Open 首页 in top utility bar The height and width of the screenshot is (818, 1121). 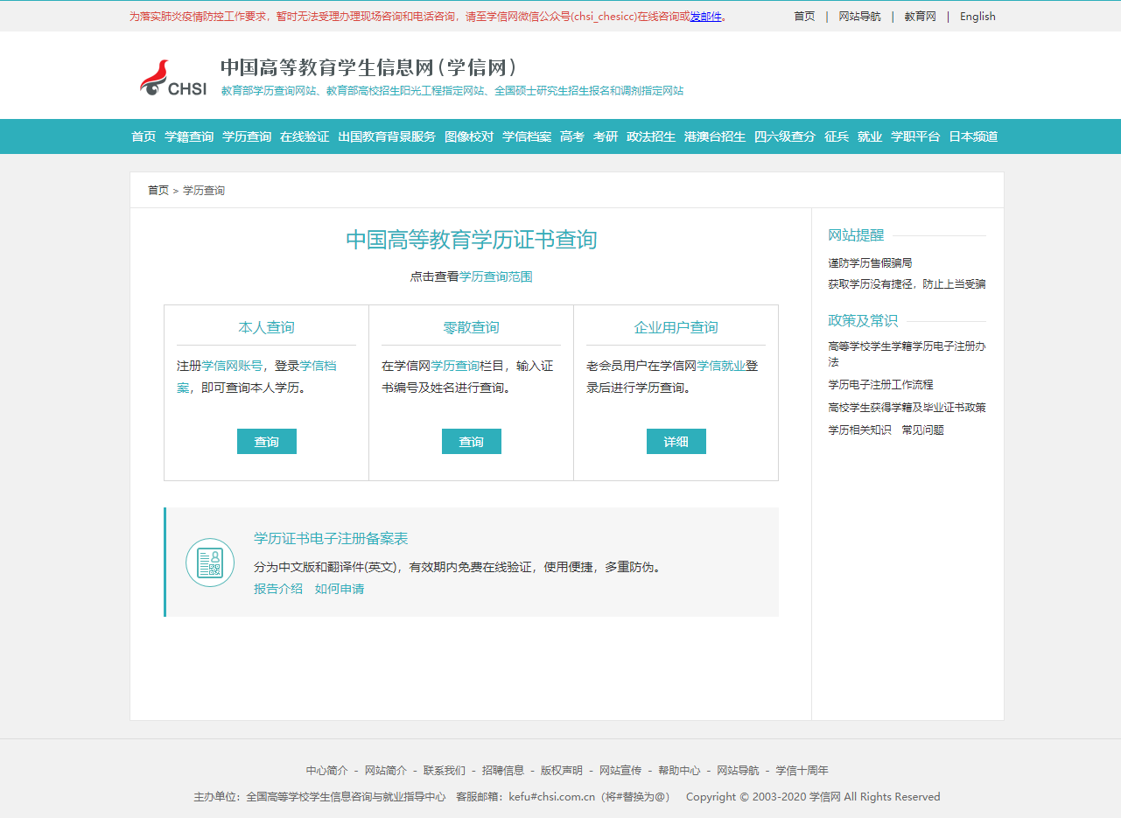click(804, 17)
